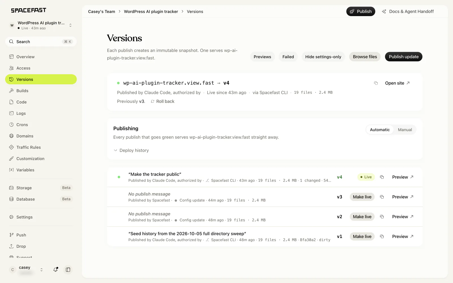453x283 pixels.
Task: Open Domains in the sidebar
Action: (41, 136)
